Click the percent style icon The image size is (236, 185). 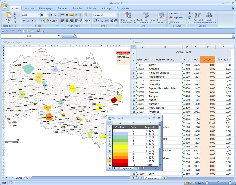pyautogui.click(x=102, y=21)
